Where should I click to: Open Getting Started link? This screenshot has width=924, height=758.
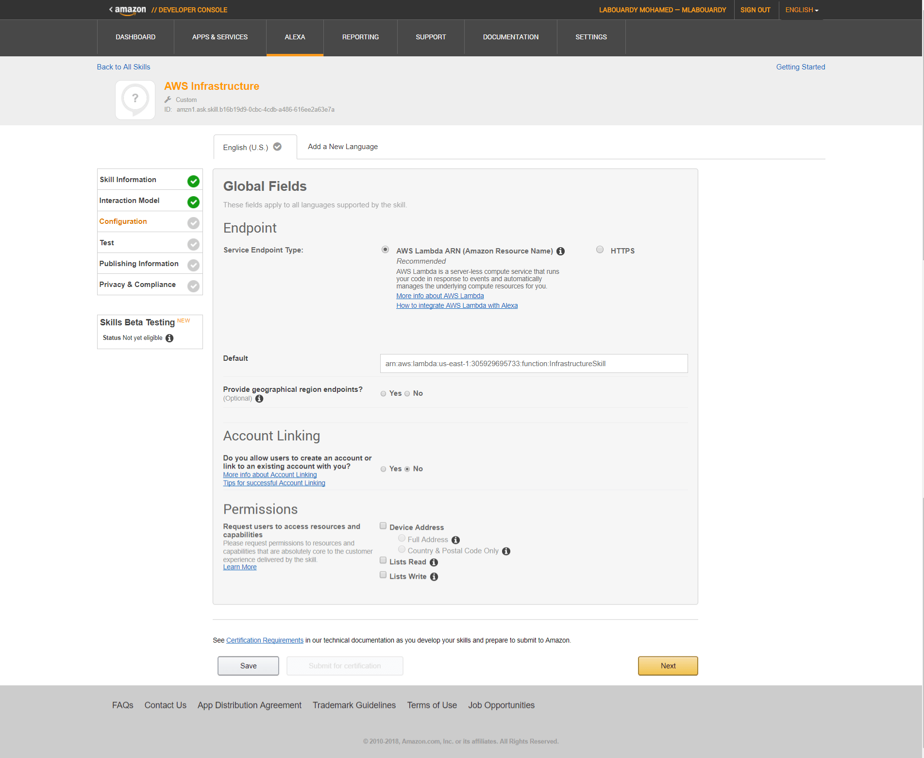[x=801, y=67]
